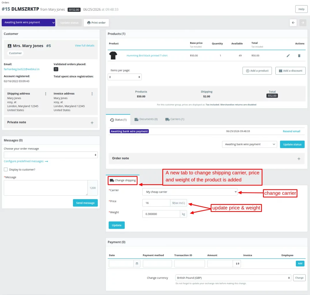Click Print order button

pyautogui.click(x=96, y=23)
